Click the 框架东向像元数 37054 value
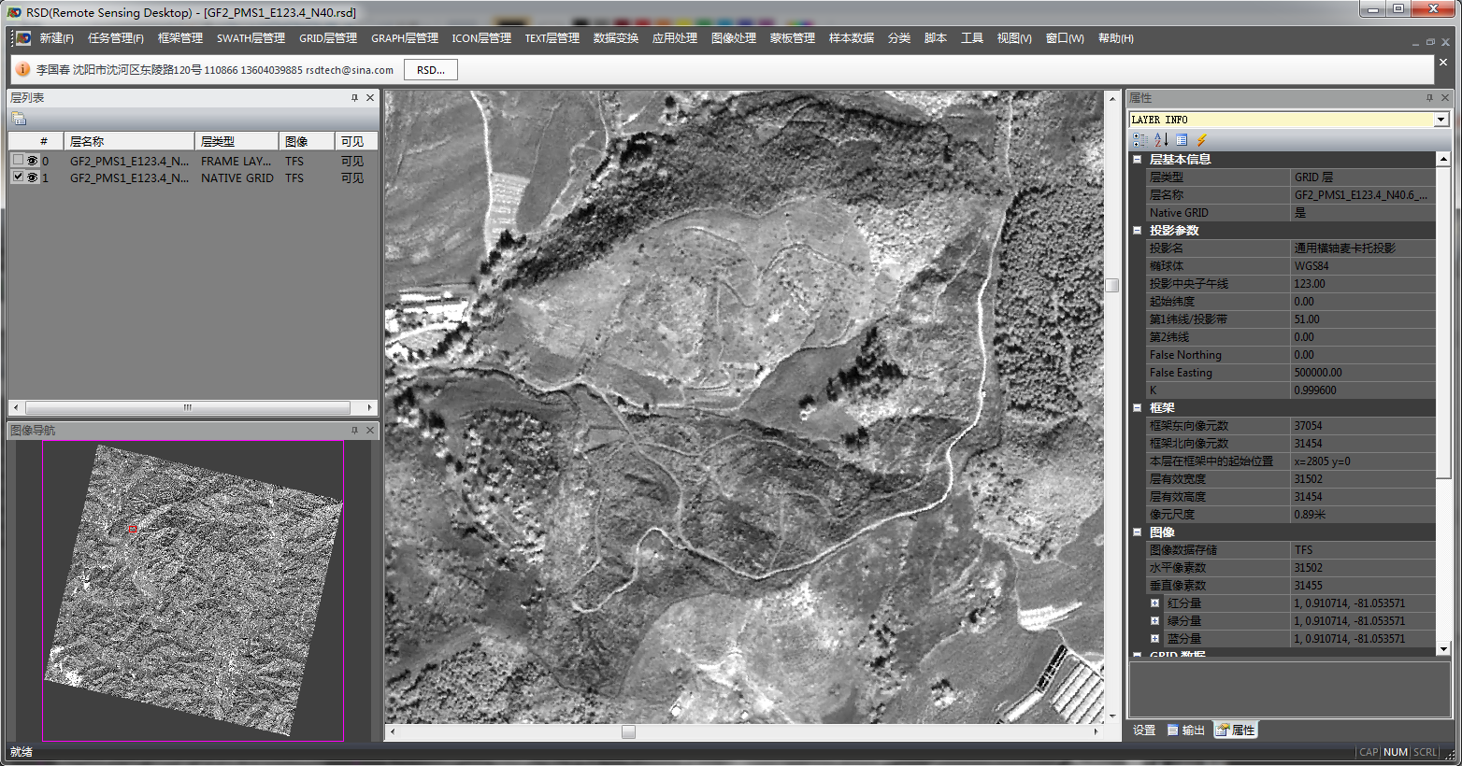This screenshot has height=766, width=1462. pos(1363,426)
